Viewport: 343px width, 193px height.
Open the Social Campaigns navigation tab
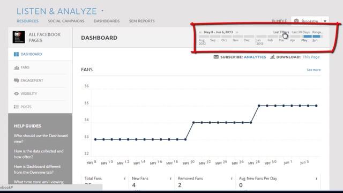tap(66, 21)
